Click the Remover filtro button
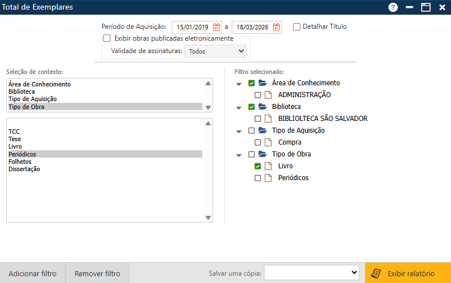The height and width of the screenshot is (283, 451). click(97, 273)
